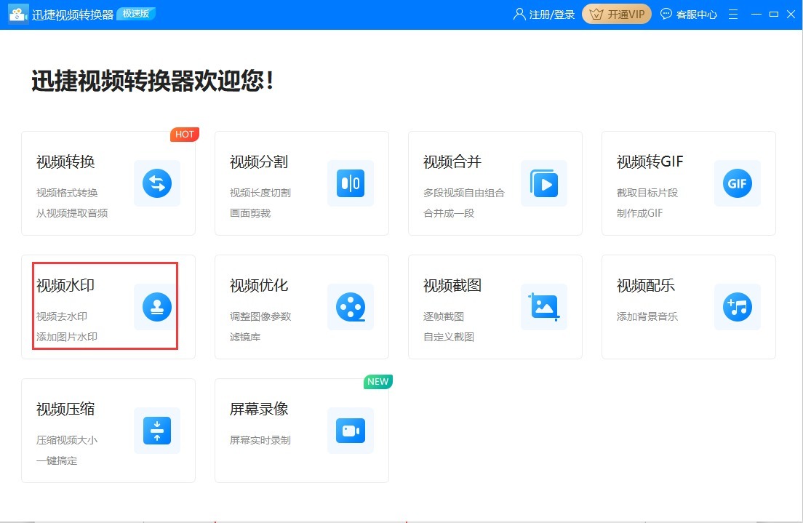The height and width of the screenshot is (523, 803).
Task: Click the 视频优化 film reel icon
Action: tap(351, 307)
